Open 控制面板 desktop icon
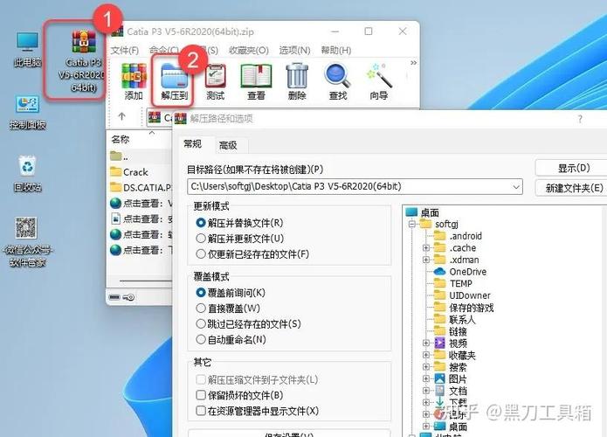Viewport: 607px width, 437px height. coord(27,113)
